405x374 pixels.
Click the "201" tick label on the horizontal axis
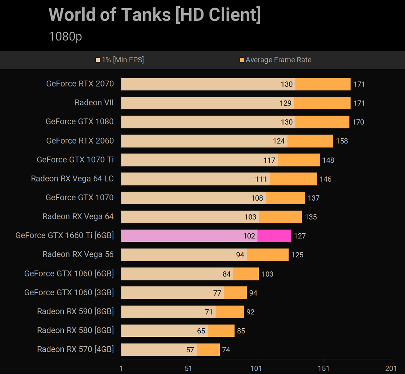(391, 368)
